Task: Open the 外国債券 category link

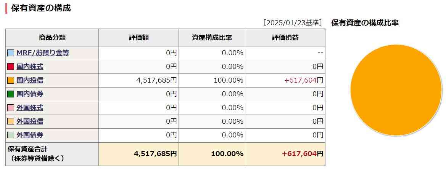Action: [30, 135]
